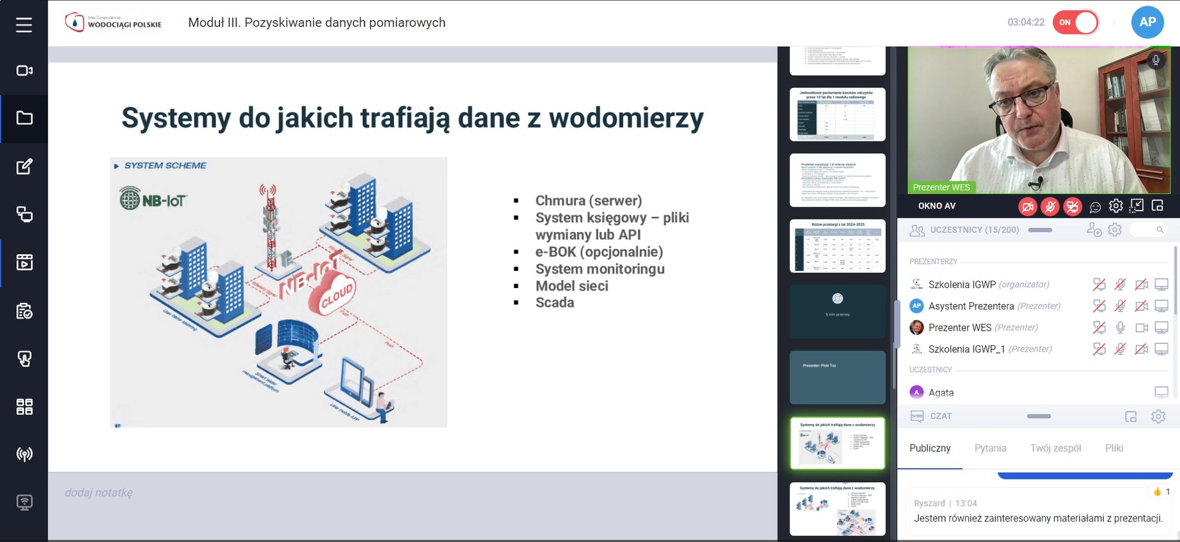This screenshot has width=1180, height=542.
Task: Collapse the UCZESTNICY participants panel
Action: click(1039, 230)
